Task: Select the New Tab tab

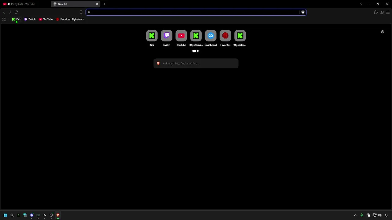Action: [75, 4]
